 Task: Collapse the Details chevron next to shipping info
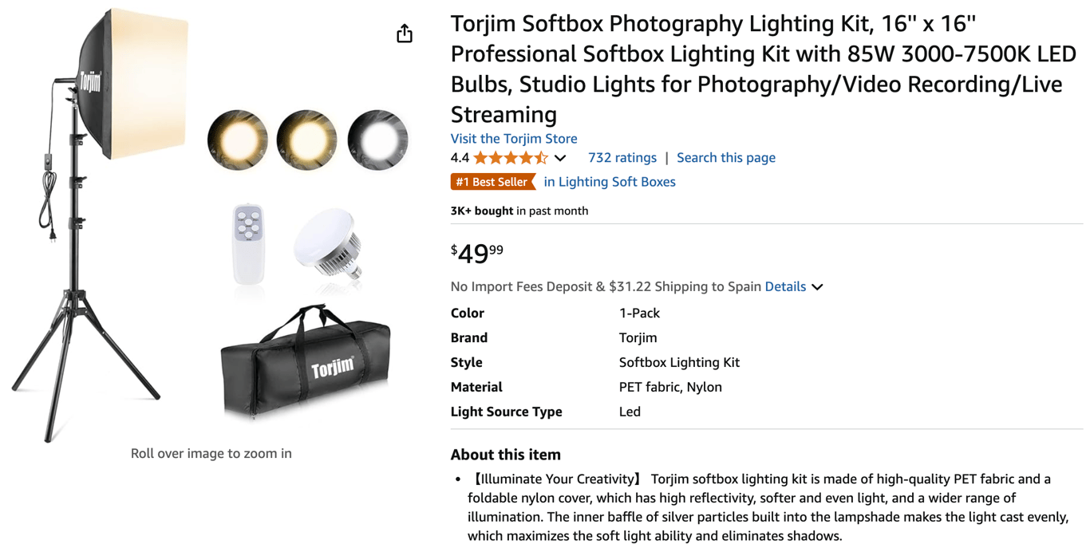[816, 286]
